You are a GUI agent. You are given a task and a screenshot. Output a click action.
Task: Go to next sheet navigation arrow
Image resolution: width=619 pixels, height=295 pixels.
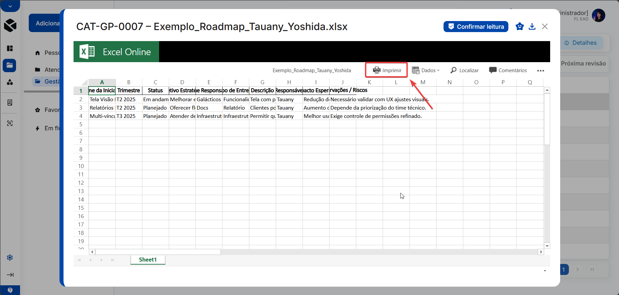(x=101, y=260)
